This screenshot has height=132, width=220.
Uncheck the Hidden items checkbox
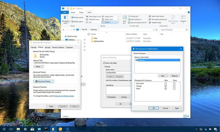(x=150, y=23)
